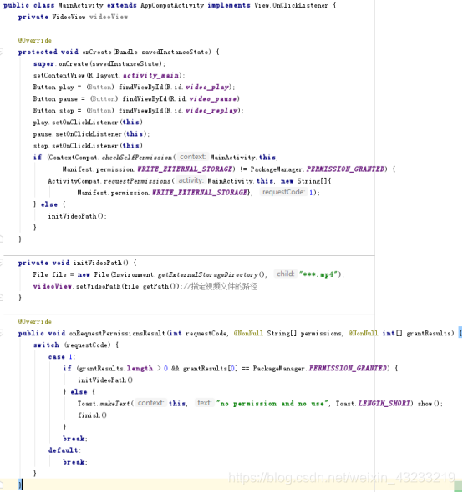The width and height of the screenshot is (463, 493).
Task: Click the 'activity:' parameter hint
Action: tap(191, 180)
